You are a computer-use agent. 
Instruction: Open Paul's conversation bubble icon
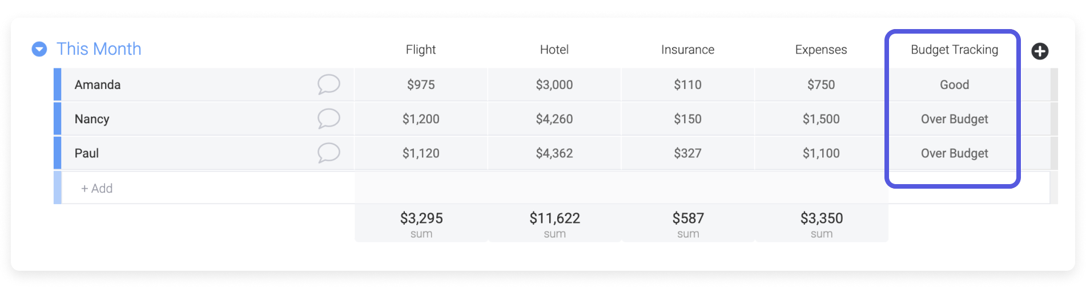(x=329, y=153)
